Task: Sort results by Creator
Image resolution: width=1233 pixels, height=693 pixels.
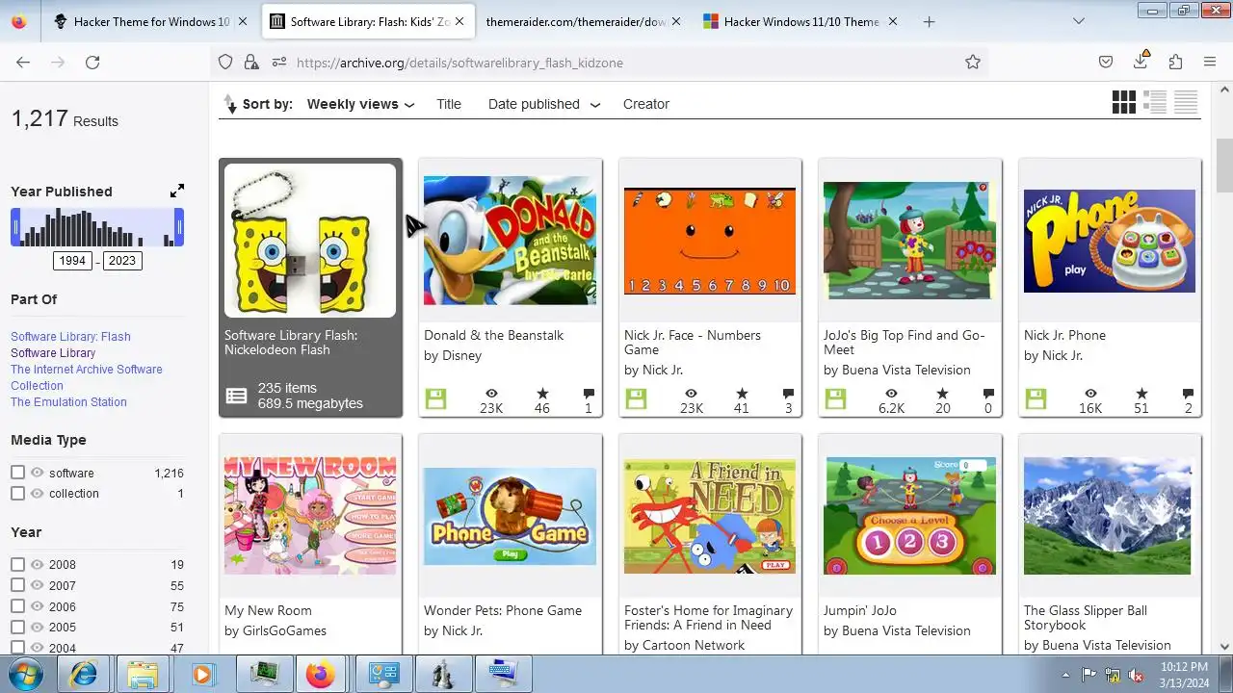Action: [646, 104]
